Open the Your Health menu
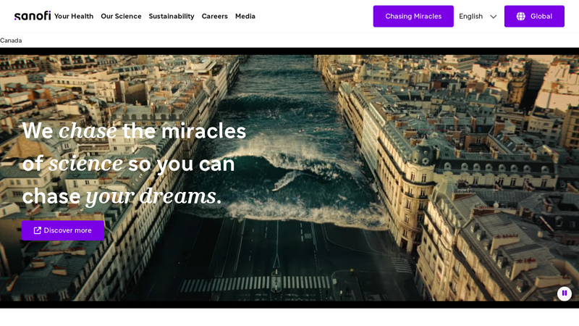The height and width of the screenshot is (326, 579). tap(74, 16)
